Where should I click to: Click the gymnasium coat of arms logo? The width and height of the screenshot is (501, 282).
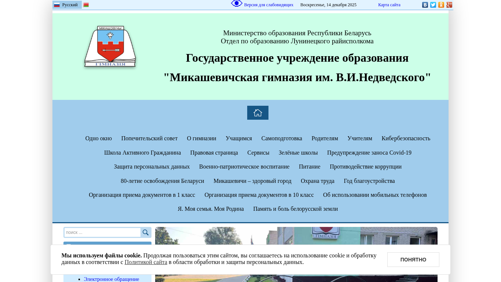click(x=110, y=47)
